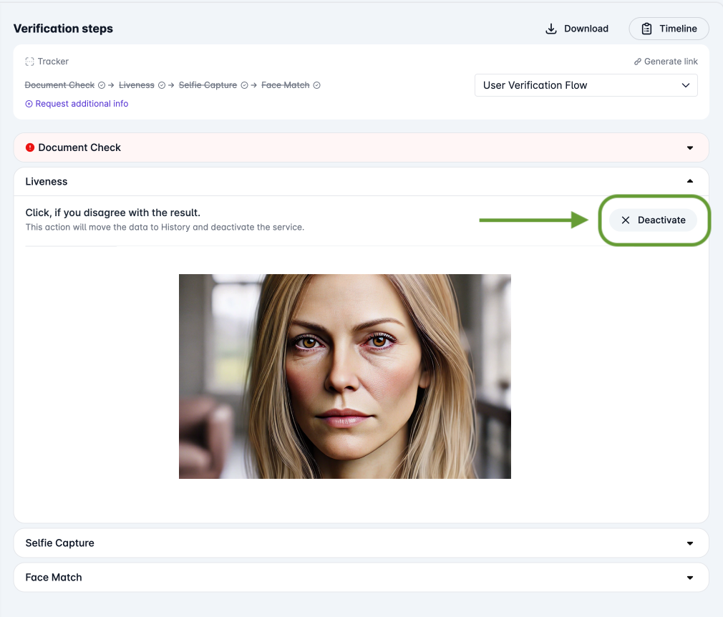Click the plus icon before Request additional info

pos(29,104)
